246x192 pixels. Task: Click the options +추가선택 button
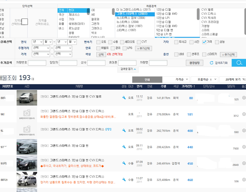tap(228, 55)
